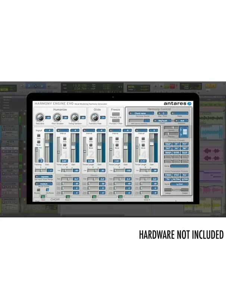
Task: Click the Antares logo icon
Action: (189, 104)
